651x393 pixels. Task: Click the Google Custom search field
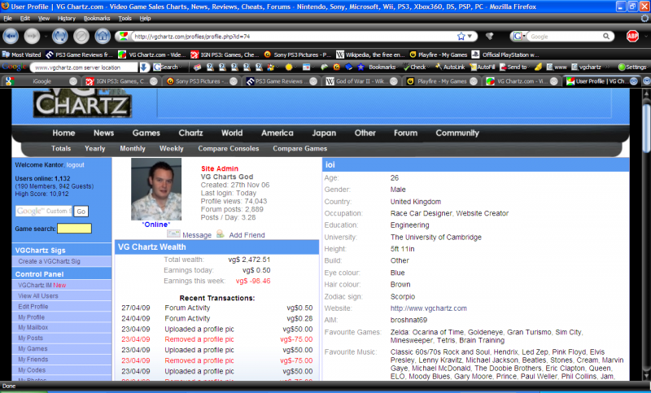tap(44, 212)
